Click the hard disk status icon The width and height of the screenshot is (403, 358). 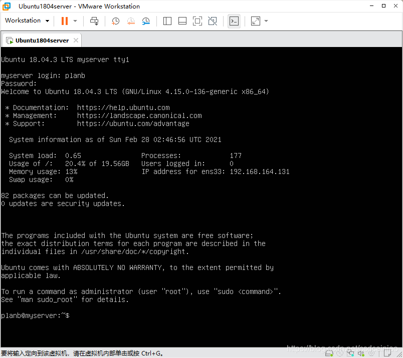(x=329, y=353)
